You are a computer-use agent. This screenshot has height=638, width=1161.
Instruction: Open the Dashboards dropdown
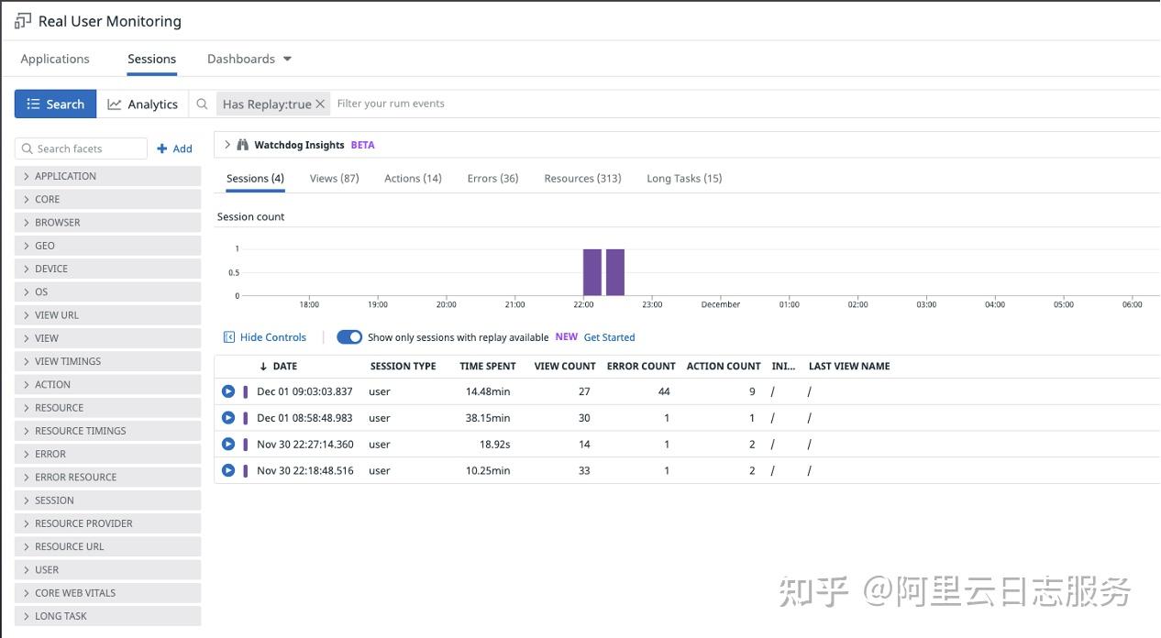(248, 59)
